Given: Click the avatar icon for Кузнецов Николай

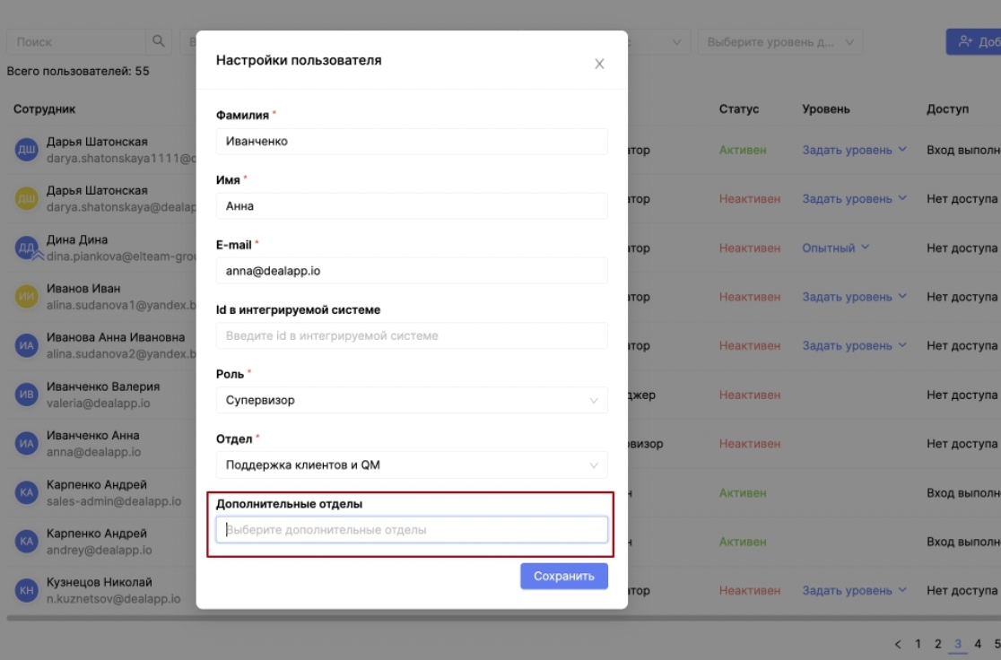Looking at the screenshot, I should [27, 590].
